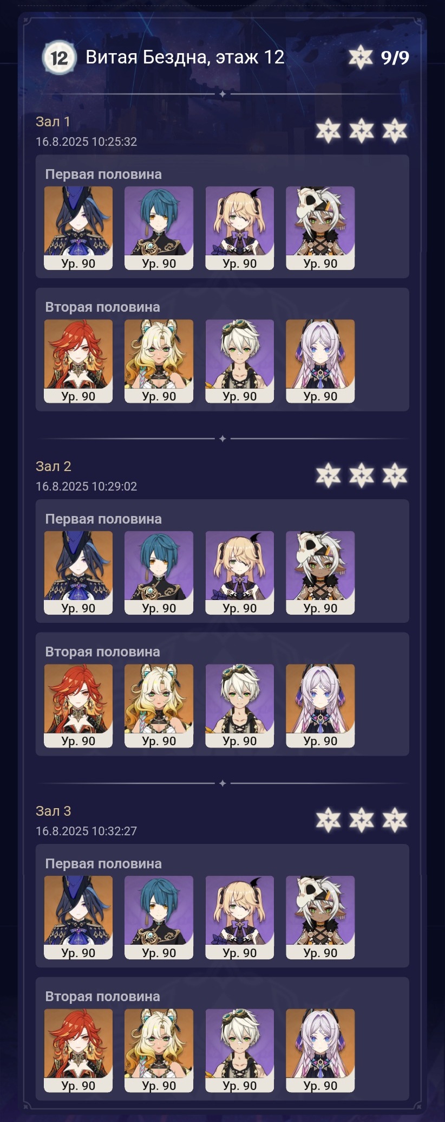Open Bennett portrait in Зал 2 second half

pos(240,706)
